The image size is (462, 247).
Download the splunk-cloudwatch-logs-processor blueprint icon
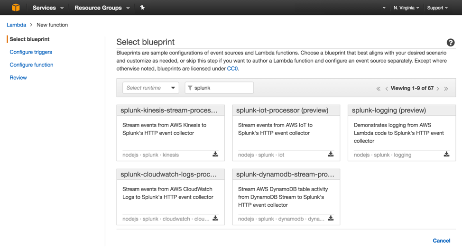(x=215, y=218)
